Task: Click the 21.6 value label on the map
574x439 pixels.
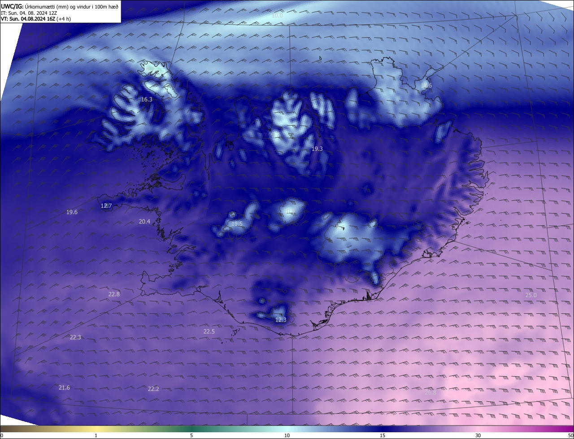Action: click(x=64, y=387)
